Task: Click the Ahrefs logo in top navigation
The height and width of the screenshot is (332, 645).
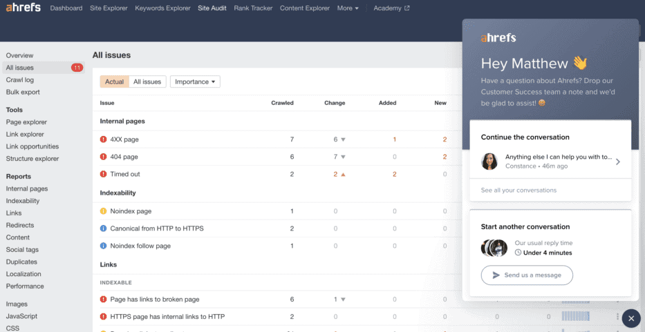Action: coord(24,8)
